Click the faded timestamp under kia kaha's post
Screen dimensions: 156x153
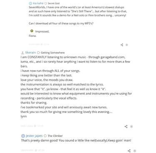coord(39,44)
